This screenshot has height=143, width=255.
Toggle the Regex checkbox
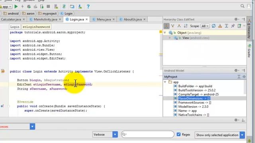click(178, 134)
